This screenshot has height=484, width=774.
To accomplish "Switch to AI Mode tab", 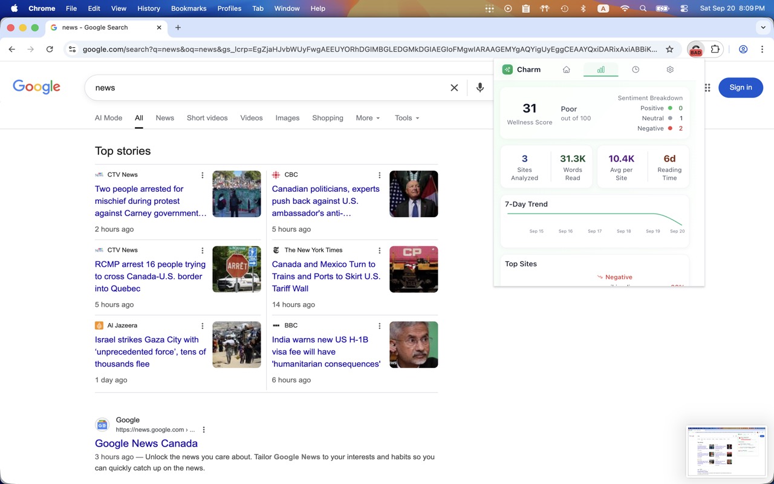I will 109,118.
